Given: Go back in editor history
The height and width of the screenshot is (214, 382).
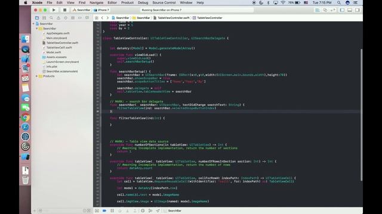Looking at the screenshot, I should click(102, 18).
